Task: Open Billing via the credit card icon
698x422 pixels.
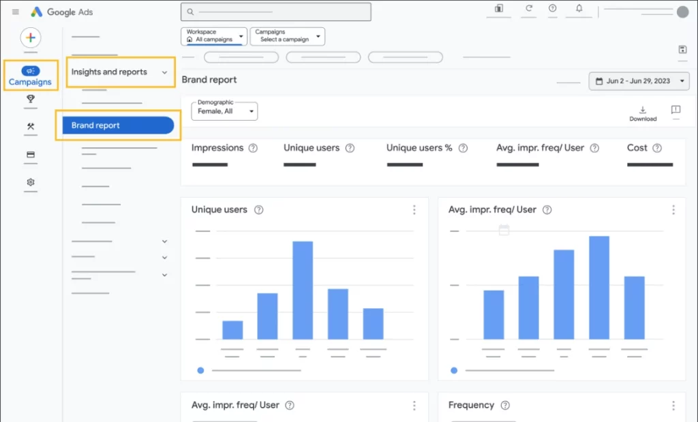Action: 30,155
